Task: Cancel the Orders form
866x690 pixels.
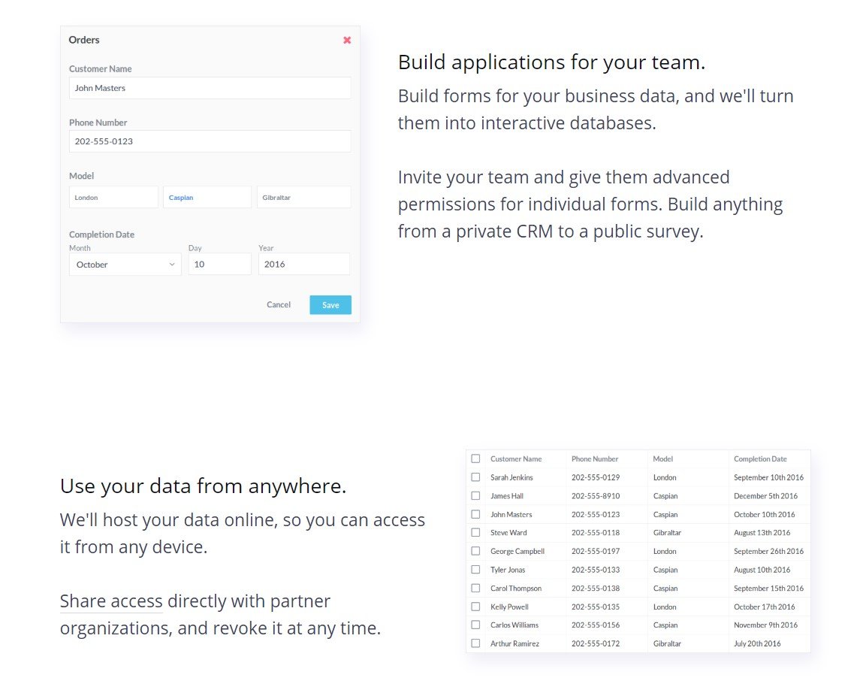Action: click(279, 304)
